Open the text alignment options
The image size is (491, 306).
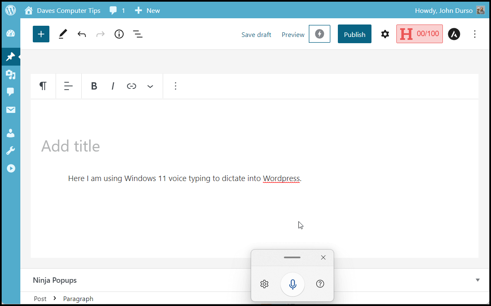pyautogui.click(x=68, y=86)
